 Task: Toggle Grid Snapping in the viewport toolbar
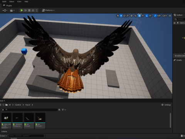pyautogui.click(x=140, y=16)
